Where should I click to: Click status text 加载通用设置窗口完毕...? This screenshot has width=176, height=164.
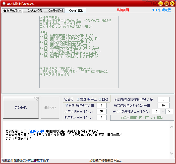(105, 161)
